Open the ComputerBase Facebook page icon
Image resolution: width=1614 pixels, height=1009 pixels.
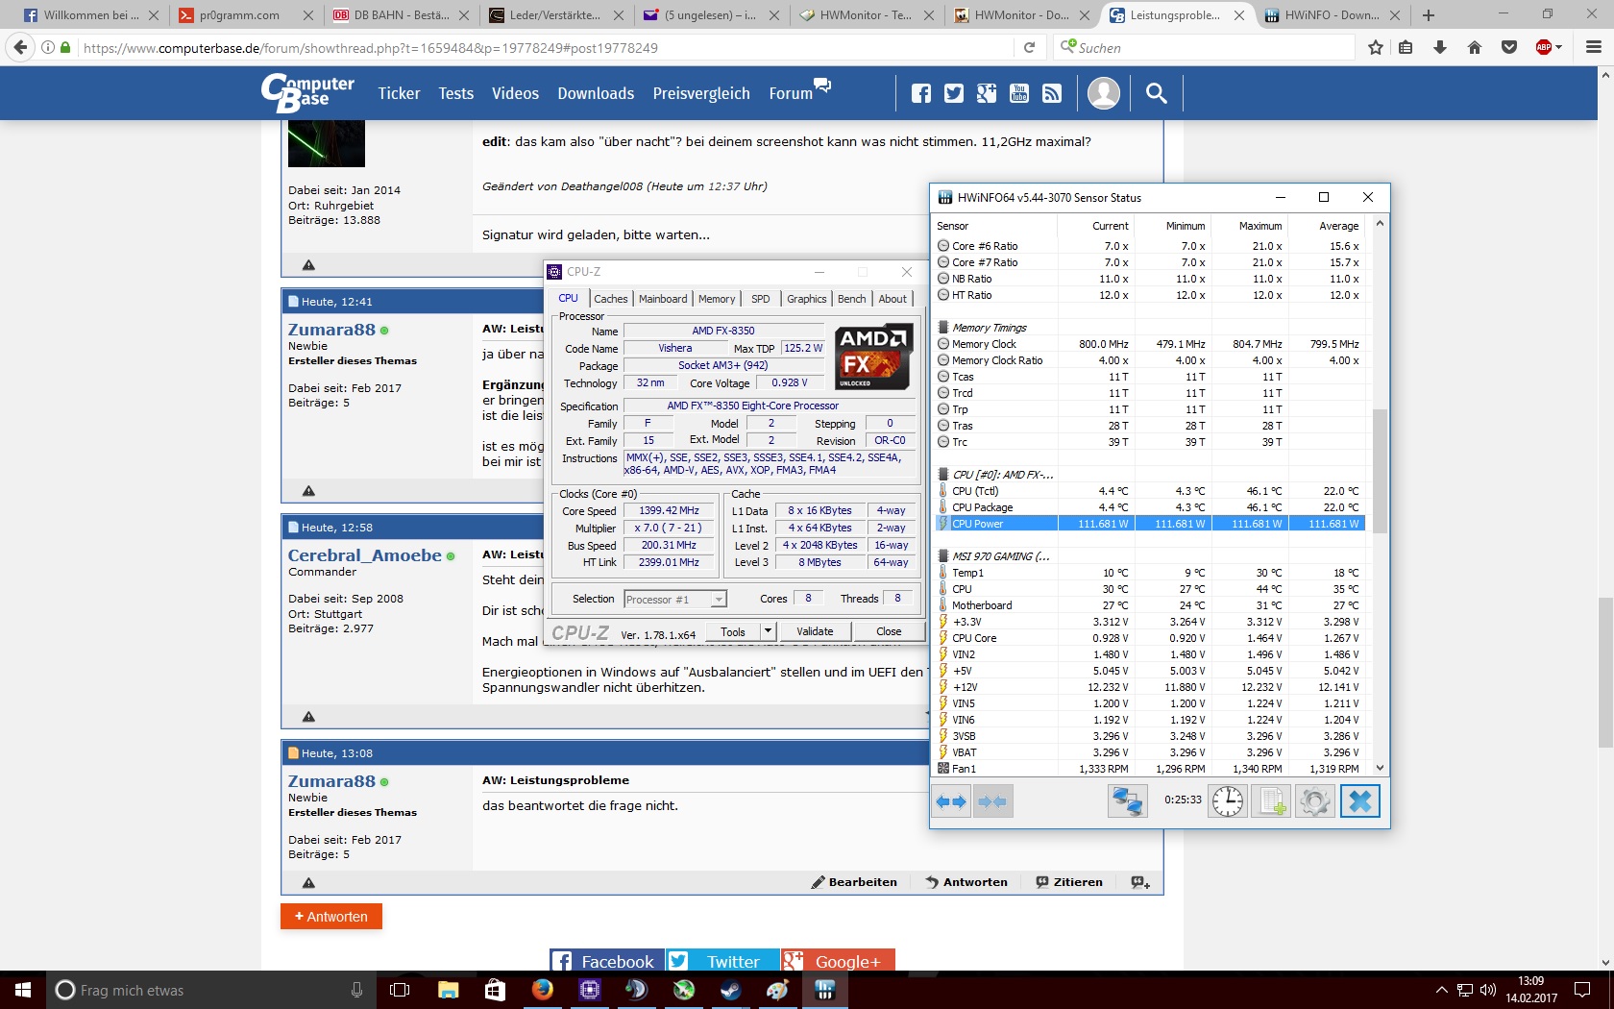coord(921,93)
